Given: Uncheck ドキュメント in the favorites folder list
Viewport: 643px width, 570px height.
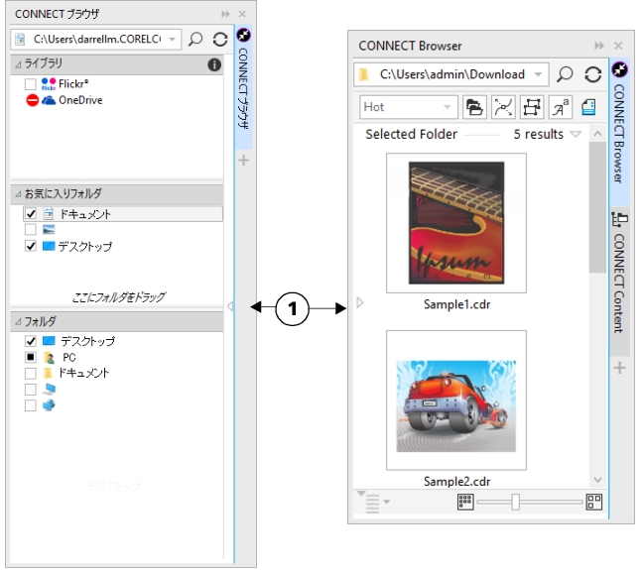Looking at the screenshot, I should pos(31,214).
